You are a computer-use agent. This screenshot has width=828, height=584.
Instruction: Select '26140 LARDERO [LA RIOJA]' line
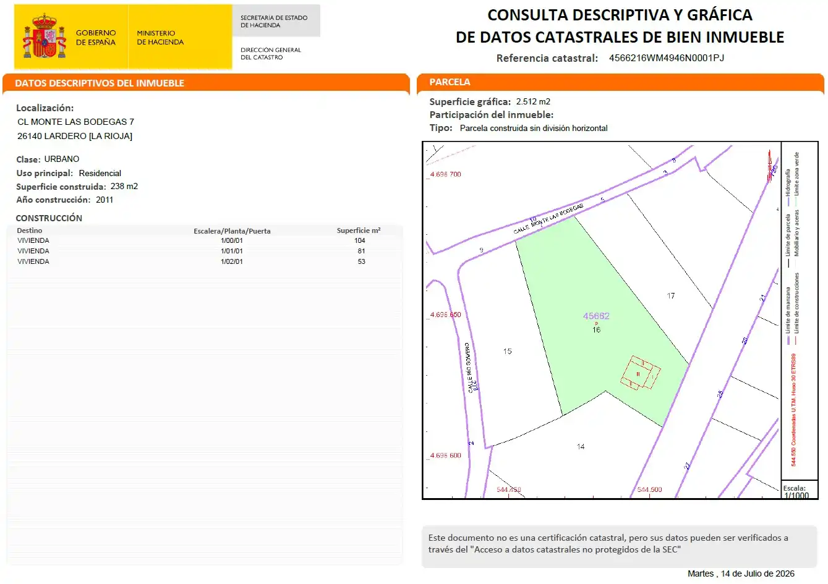point(75,136)
